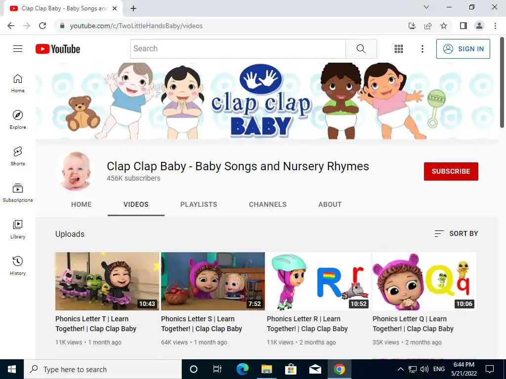Open History in sidebar

pyautogui.click(x=18, y=266)
